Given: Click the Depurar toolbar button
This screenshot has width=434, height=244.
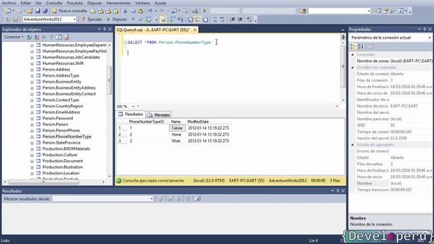Looking at the screenshot, I should point(117,20).
